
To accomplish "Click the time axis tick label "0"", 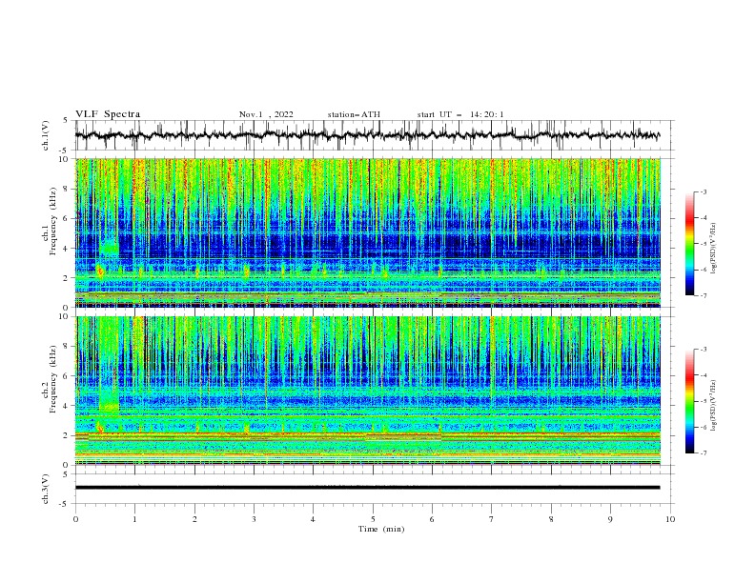I will (75, 519).
